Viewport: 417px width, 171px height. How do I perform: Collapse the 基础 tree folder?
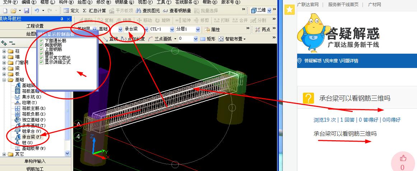4,80
